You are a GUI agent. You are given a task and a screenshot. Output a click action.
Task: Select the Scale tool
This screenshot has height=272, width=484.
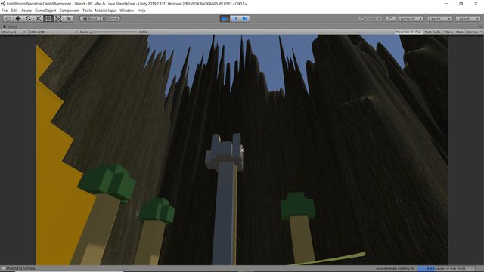click(x=39, y=19)
